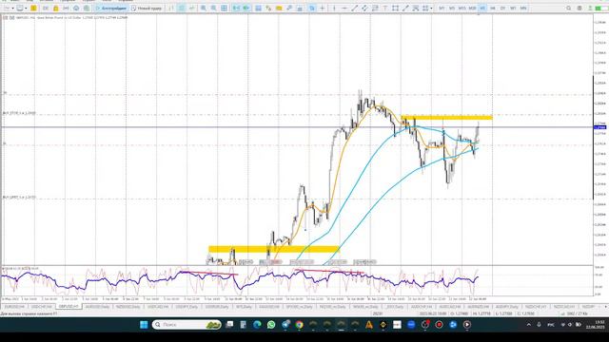The width and height of the screenshot is (609, 342).
Task: Select the D1 timeframe
Action: [502, 9]
